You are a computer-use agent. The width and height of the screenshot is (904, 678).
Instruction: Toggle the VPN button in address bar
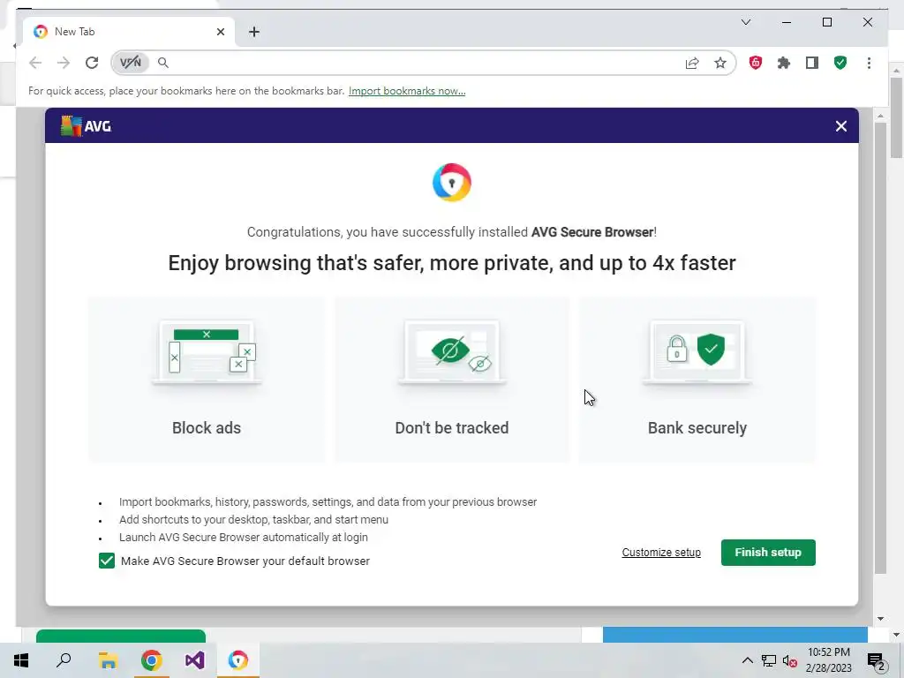(x=131, y=63)
